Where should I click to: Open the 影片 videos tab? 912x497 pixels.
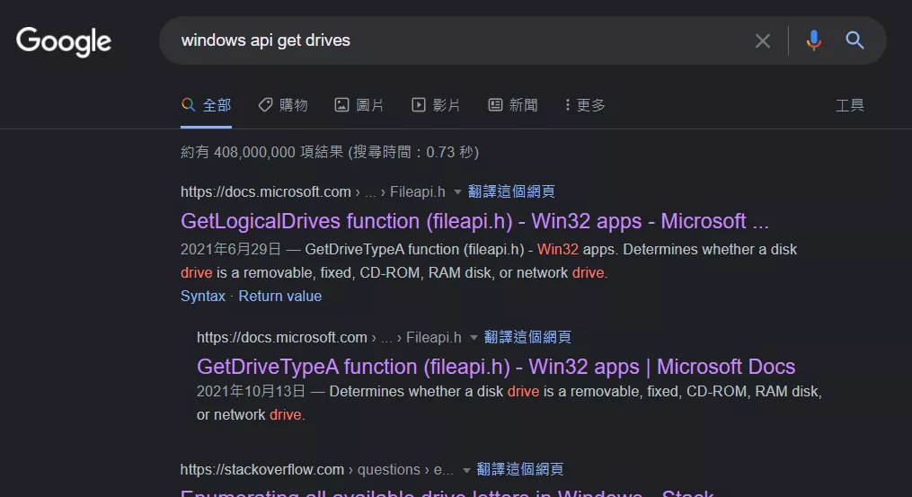click(x=436, y=105)
